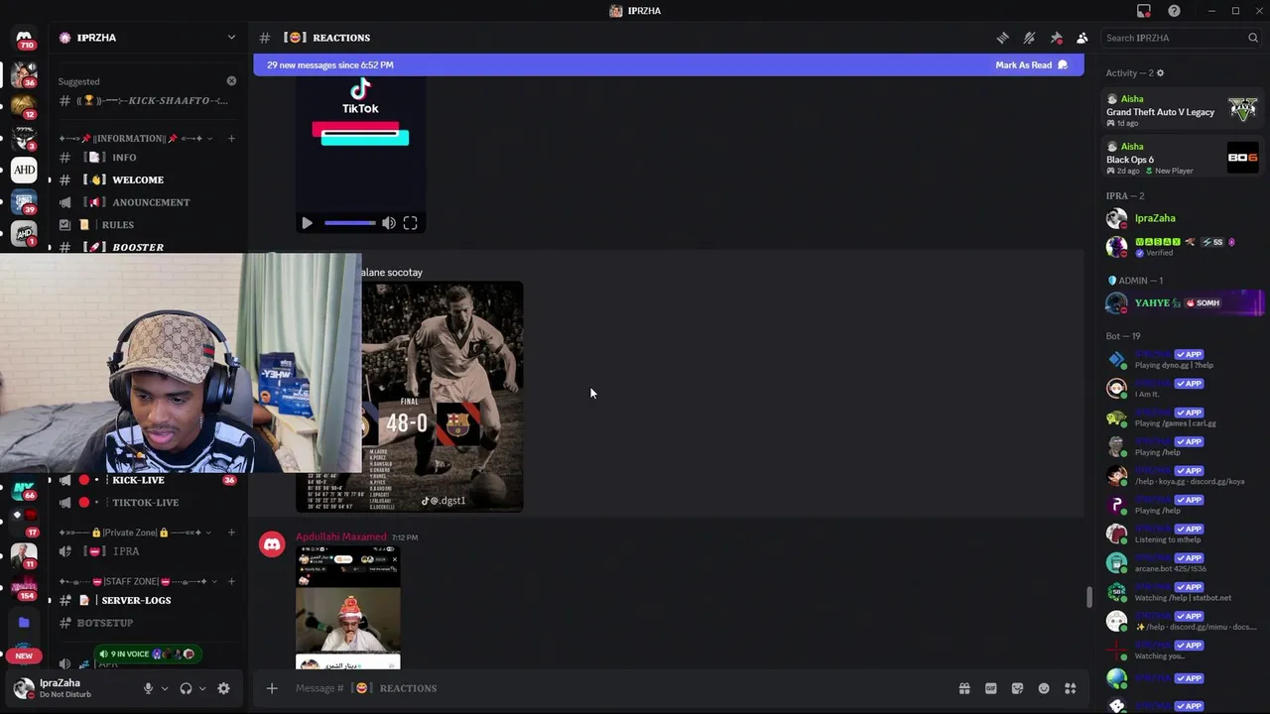This screenshot has height=714, width=1270.
Task: Open the AHD white server icon
Action: 24,170
